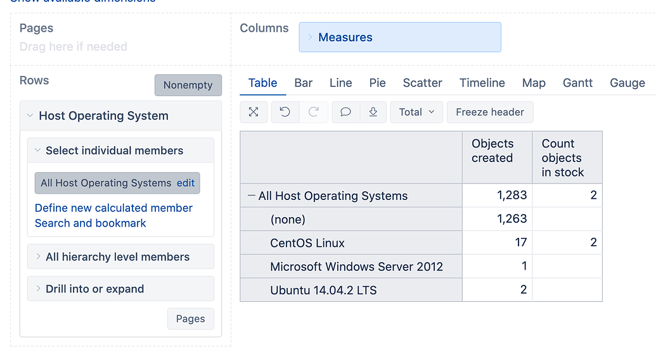The width and height of the screenshot is (656, 357).
Task: Collapse the Host Operating System dimension
Action: [30, 116]
